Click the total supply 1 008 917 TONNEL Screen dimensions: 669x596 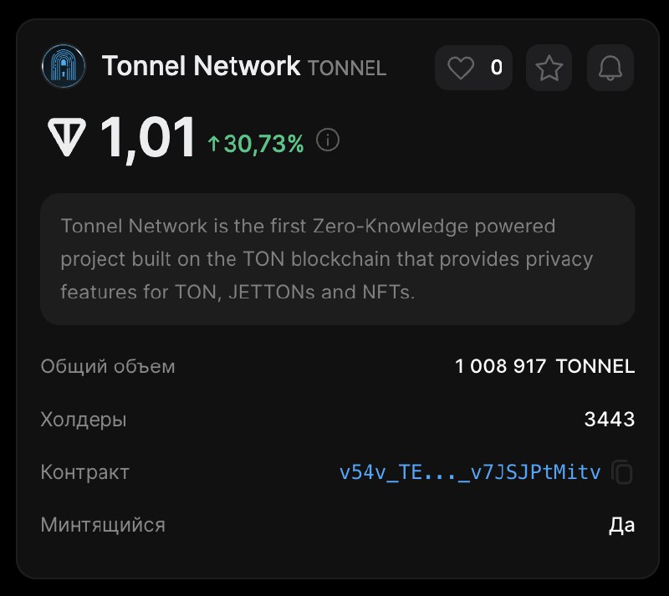point(545,366)
